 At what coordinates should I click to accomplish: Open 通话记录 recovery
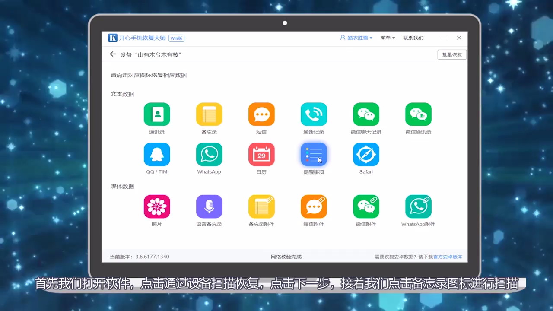314,114
